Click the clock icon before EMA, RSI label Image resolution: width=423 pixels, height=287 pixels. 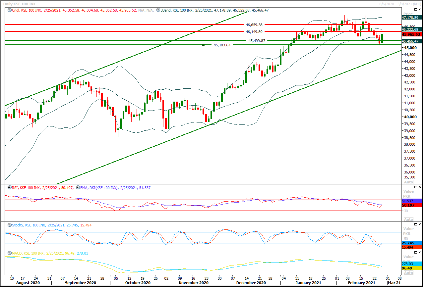tap(78, 188)
